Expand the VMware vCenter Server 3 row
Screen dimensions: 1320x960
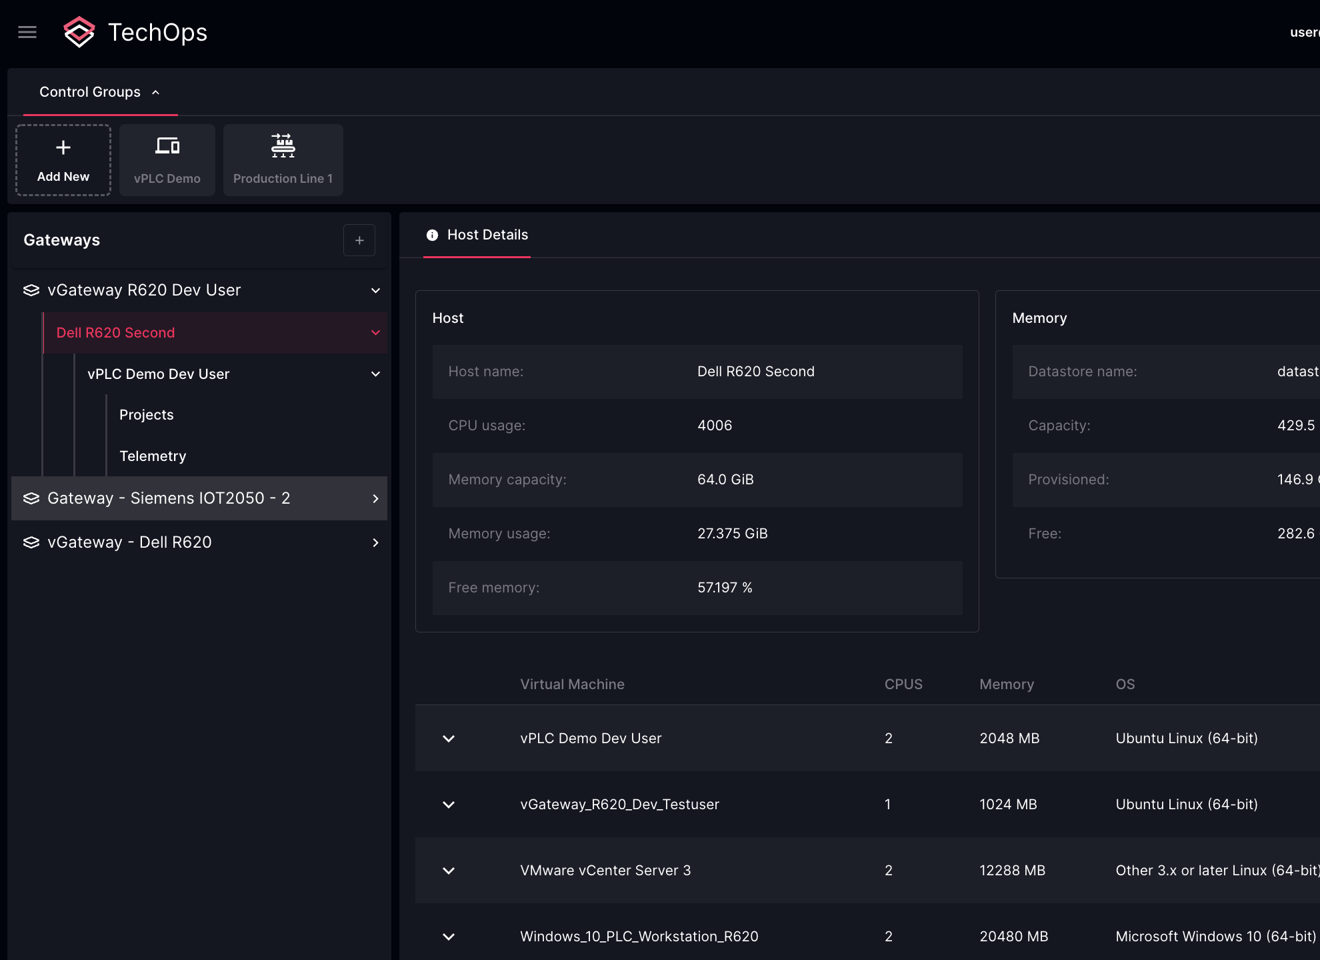pyautogui.click(x=449, y=871)
